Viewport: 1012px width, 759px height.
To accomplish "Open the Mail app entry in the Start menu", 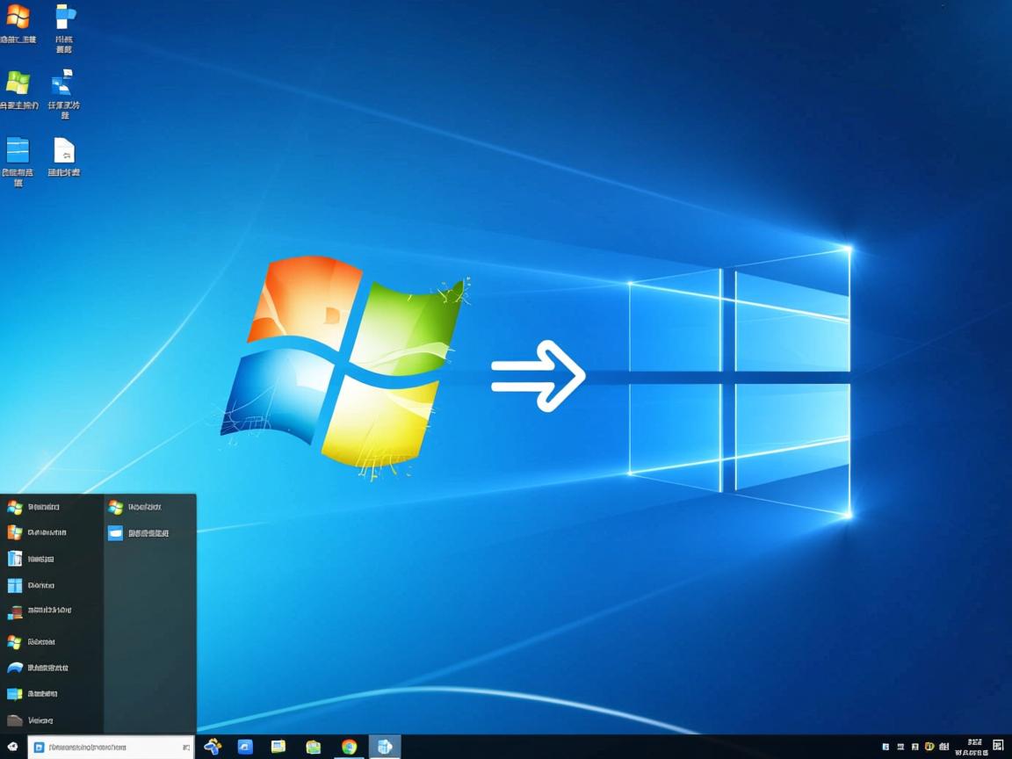I will point(115,532).
